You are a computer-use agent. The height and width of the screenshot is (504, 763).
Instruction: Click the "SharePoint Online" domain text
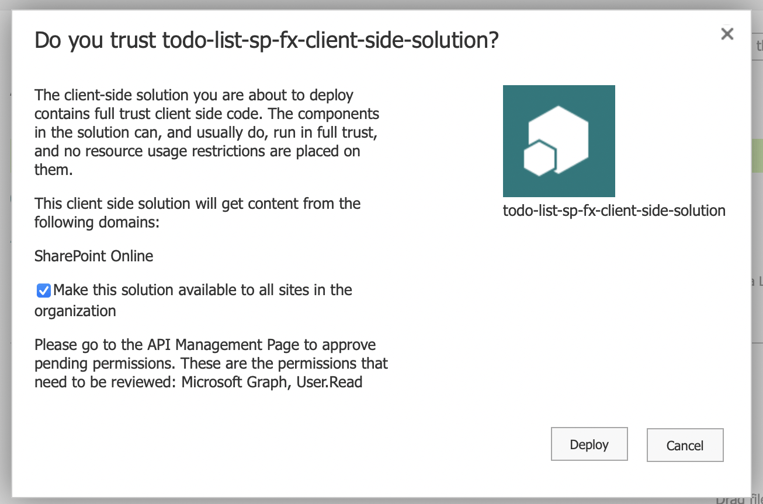(94, 256)
